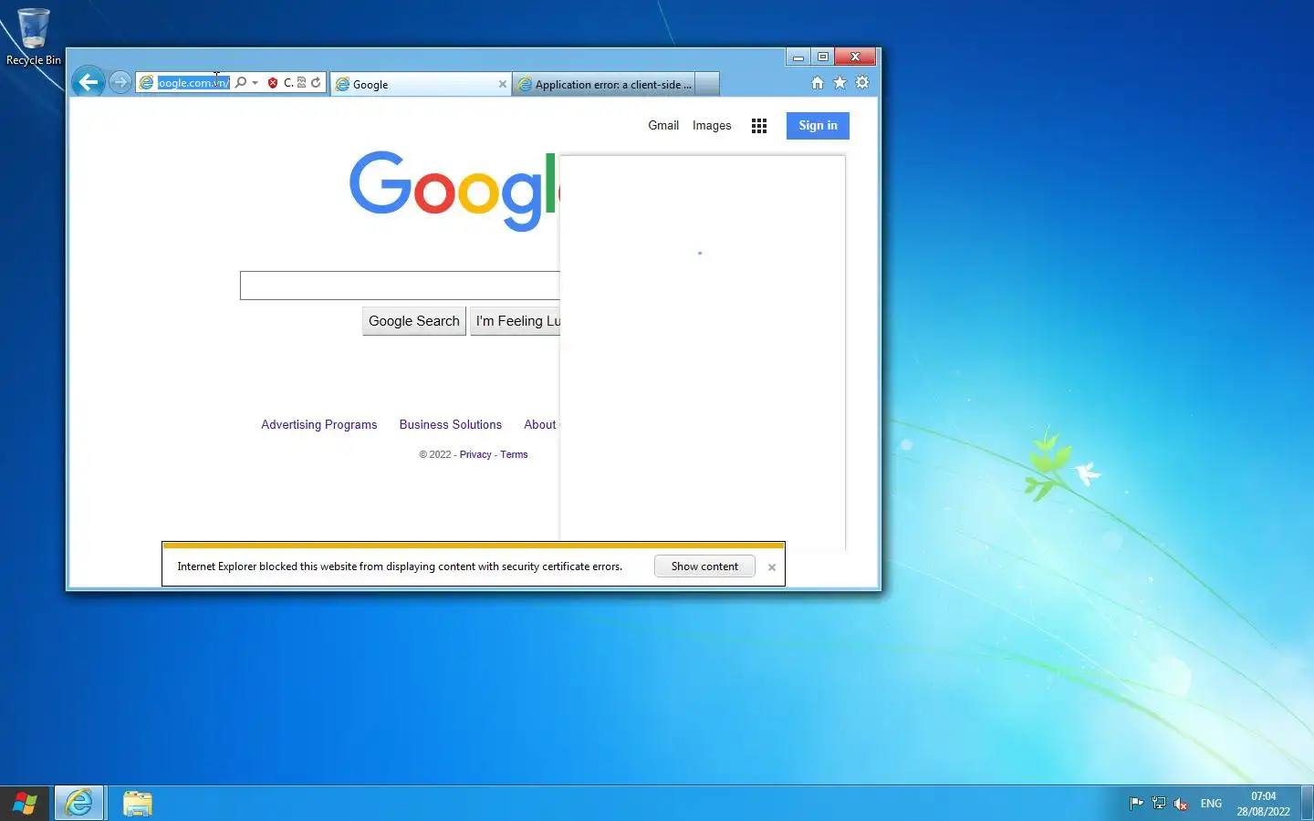Click the IE forward arrow button
The width and height of the screenshot is (1314, 821).
[x=120, y=82]
